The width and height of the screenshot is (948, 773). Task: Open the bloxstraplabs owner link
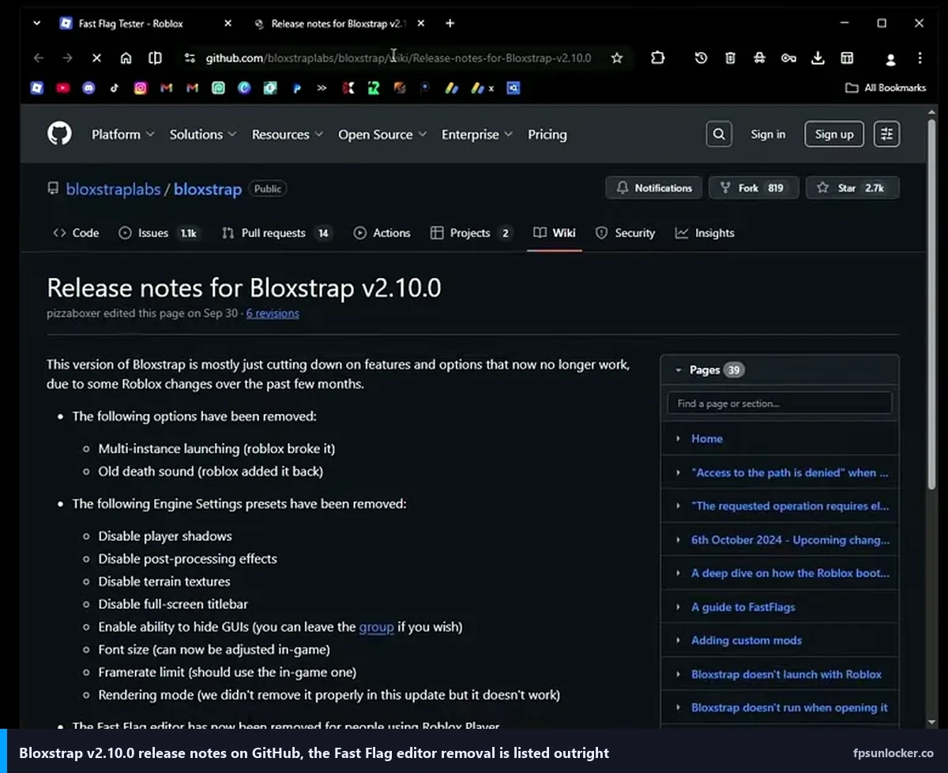pos(113,189)
